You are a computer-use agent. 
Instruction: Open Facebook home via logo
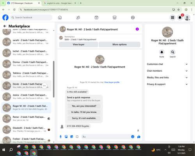[x=5, y=18]
